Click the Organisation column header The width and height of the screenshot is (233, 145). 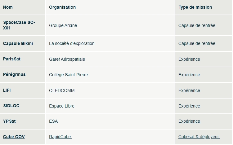(x=62, y=7)
